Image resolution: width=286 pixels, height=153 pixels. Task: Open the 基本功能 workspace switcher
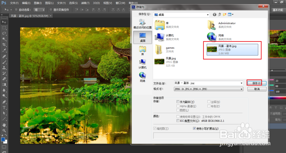278,10
